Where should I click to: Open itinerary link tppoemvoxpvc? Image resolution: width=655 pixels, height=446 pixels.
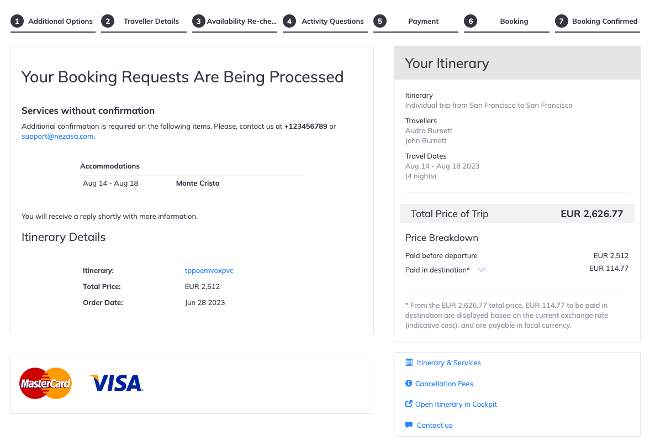(209, 270)
